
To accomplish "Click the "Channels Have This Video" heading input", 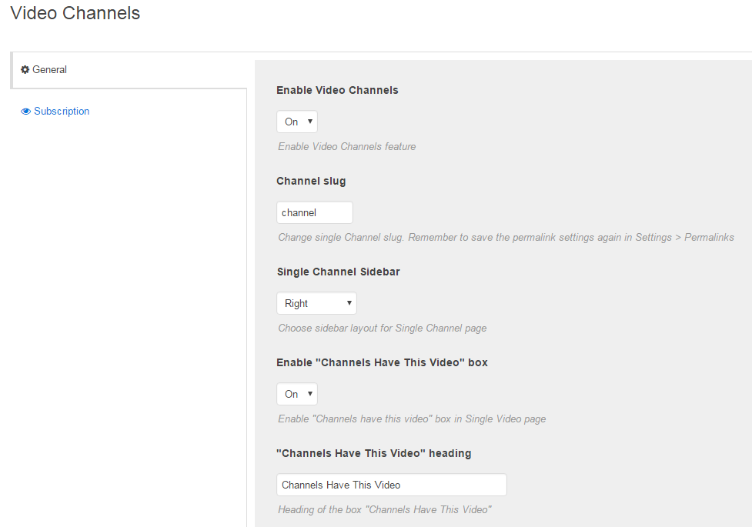I will coord(391,485).
